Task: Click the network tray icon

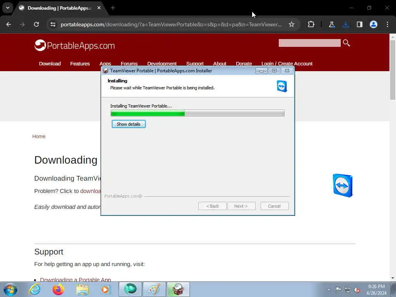Action: (x=348, y=290)
